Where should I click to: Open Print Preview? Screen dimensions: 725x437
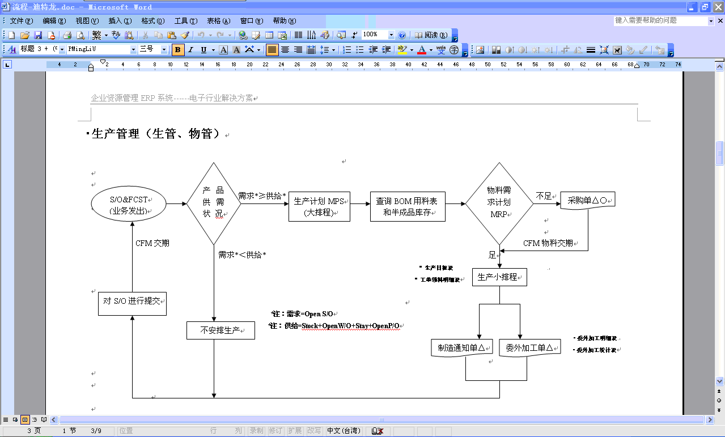[80, 35]
